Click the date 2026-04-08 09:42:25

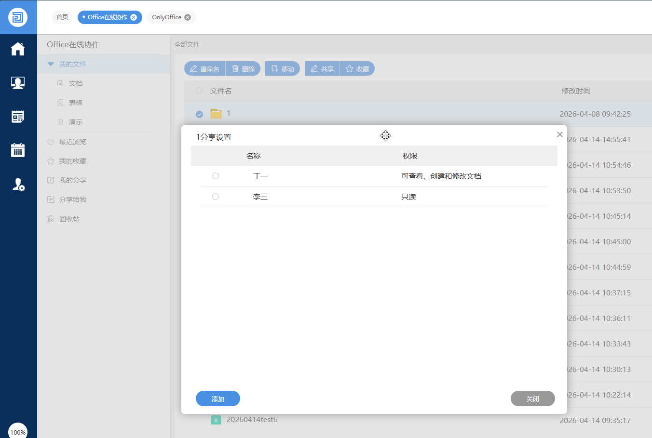[595, 114]
